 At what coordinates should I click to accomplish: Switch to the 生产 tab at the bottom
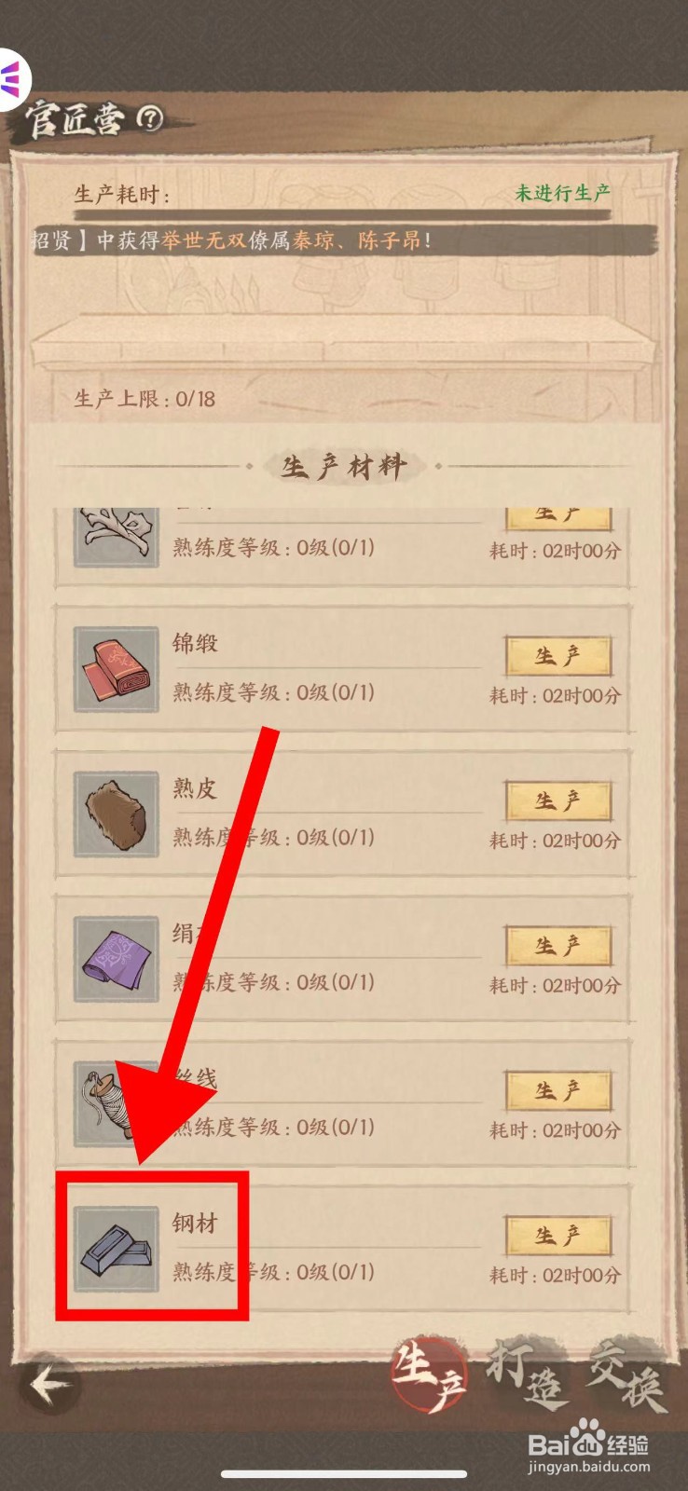[x=429, y=1376]
